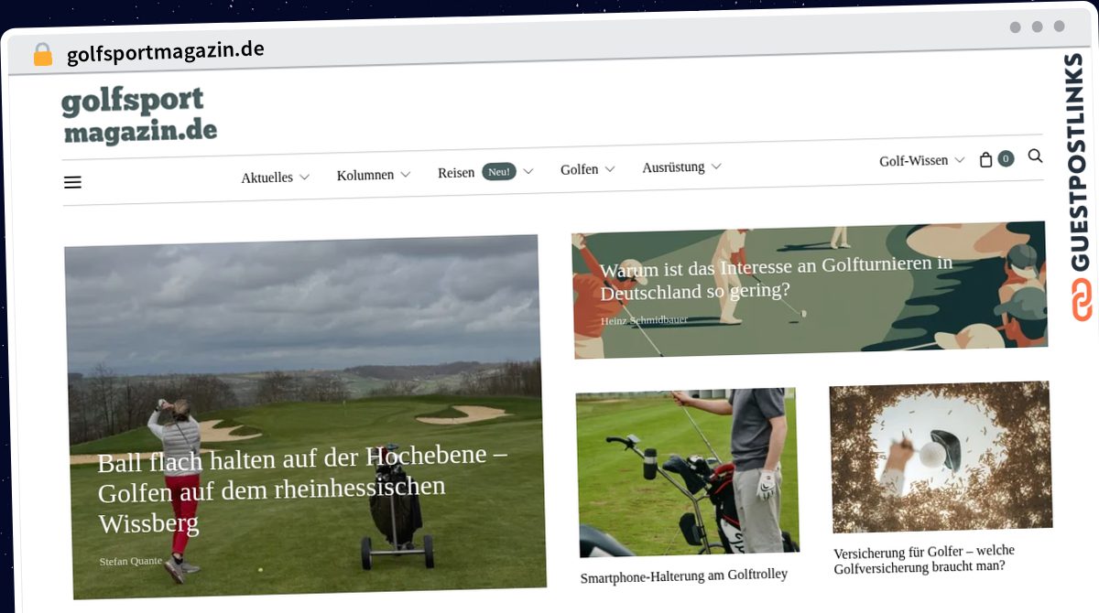Open article about golfing on the Wissberg
Viewport: 1099px width, 613px height.
[x=302, y=489]
